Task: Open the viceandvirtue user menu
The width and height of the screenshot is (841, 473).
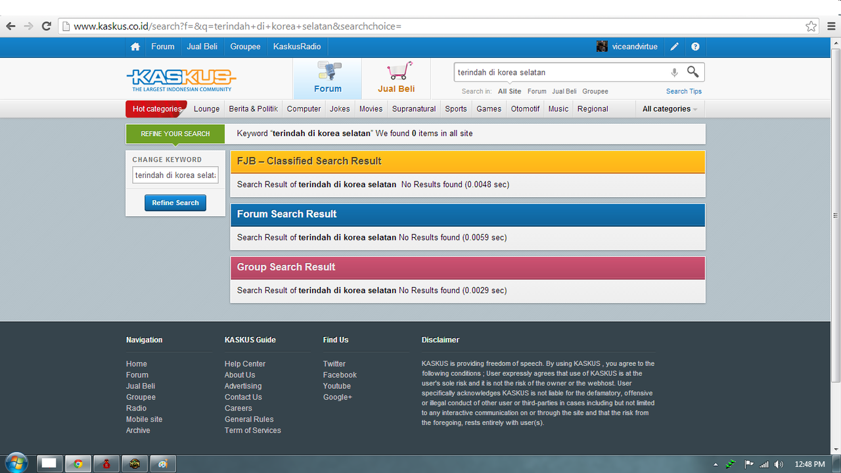Action: (x=627, y=47)
